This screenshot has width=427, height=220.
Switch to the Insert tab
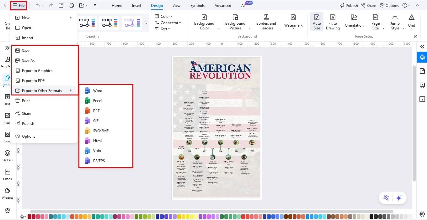[136, 6]
